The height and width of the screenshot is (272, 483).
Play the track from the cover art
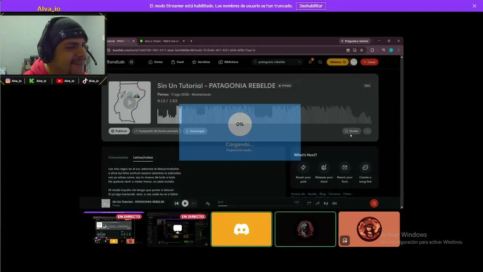[129, 102]
